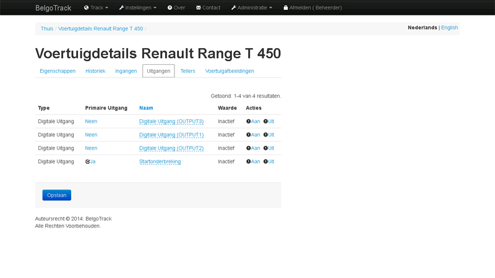Sort the table by Naam column

146,107
